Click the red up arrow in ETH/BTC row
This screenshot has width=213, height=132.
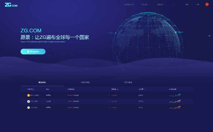pyautogui.click(x=109, y=101)
